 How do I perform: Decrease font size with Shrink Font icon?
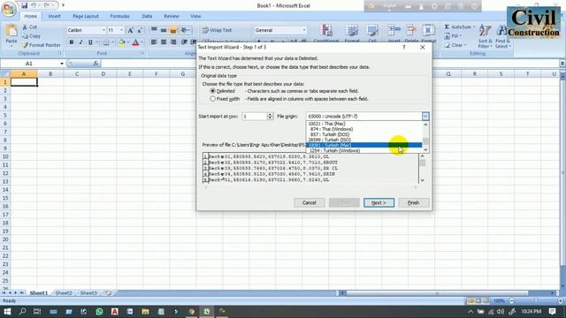pos(140,30)
